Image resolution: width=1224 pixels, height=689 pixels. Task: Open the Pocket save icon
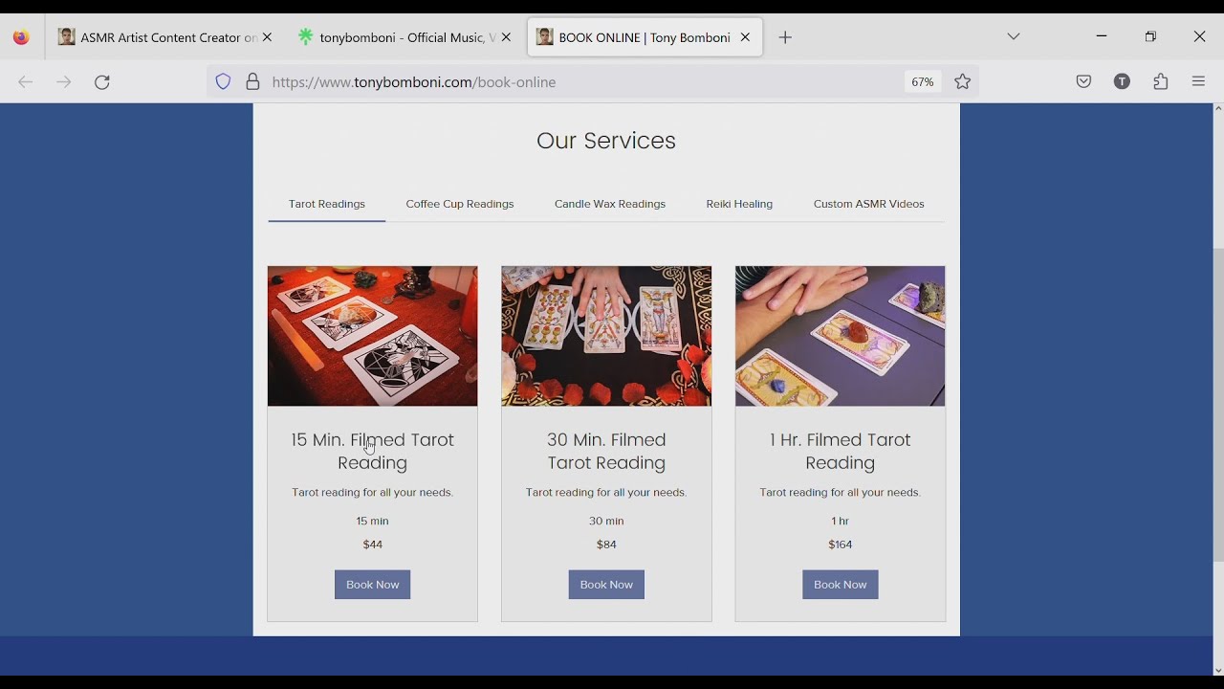point(1083,82)
